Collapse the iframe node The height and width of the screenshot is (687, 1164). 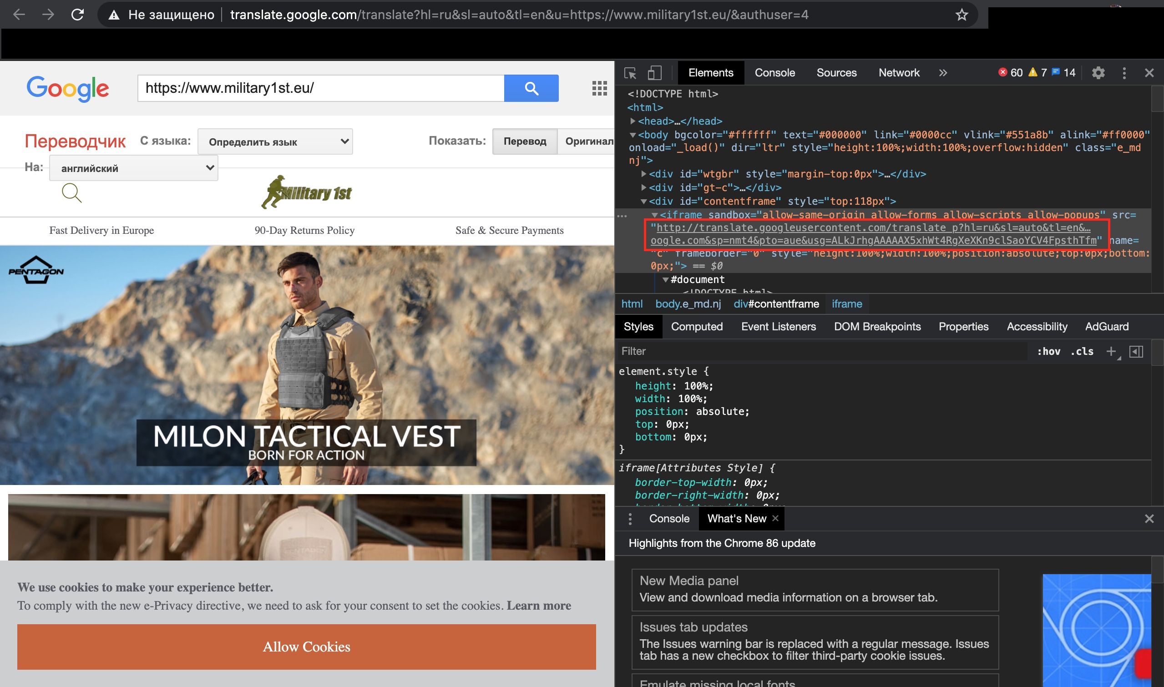click(x=655, y=215)
